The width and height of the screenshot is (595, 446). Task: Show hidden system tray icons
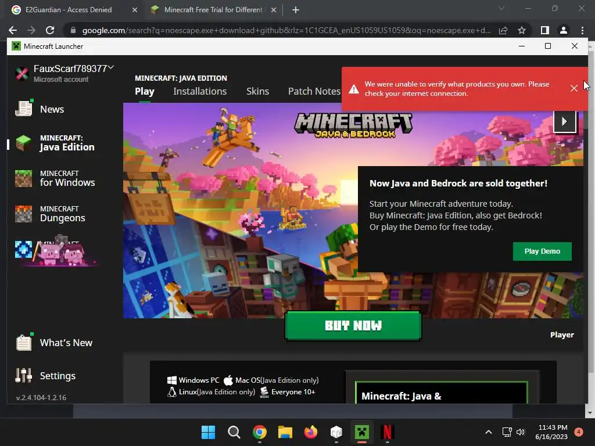point(489,432)
